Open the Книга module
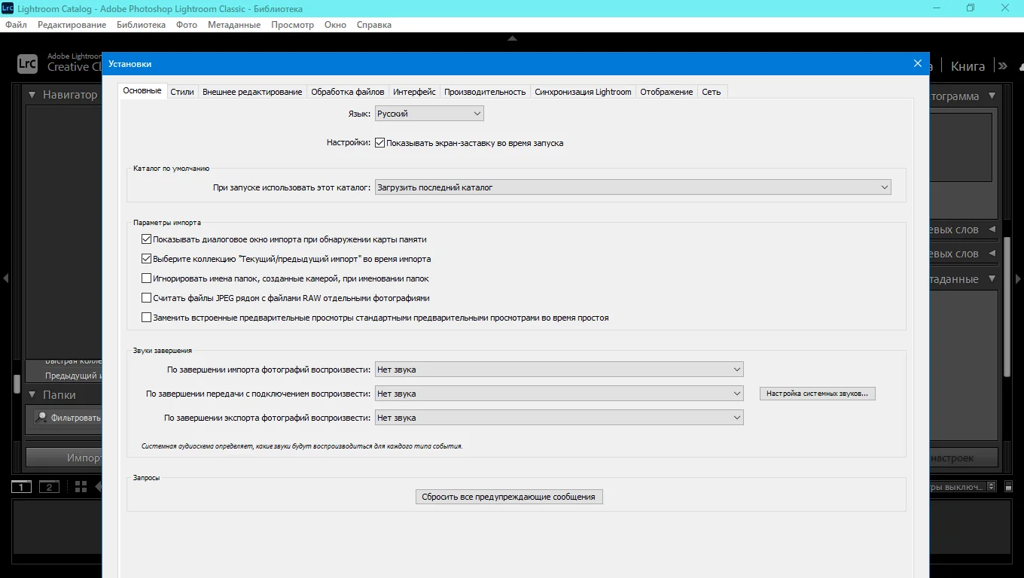The height and width of the screenshot is (578, 1024). pos(968,66)
